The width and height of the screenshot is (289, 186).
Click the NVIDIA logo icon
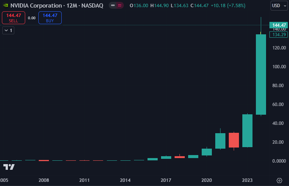6,6
